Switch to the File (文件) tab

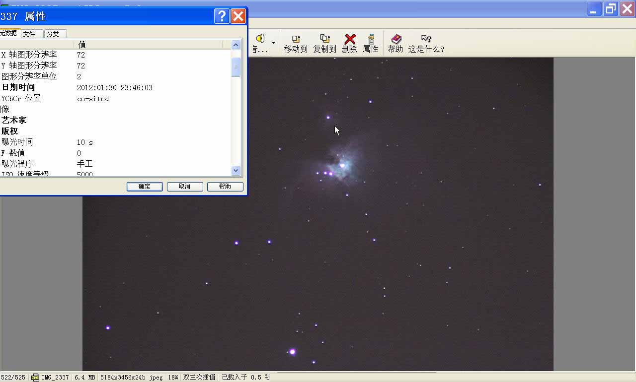(x=29, y=34)
